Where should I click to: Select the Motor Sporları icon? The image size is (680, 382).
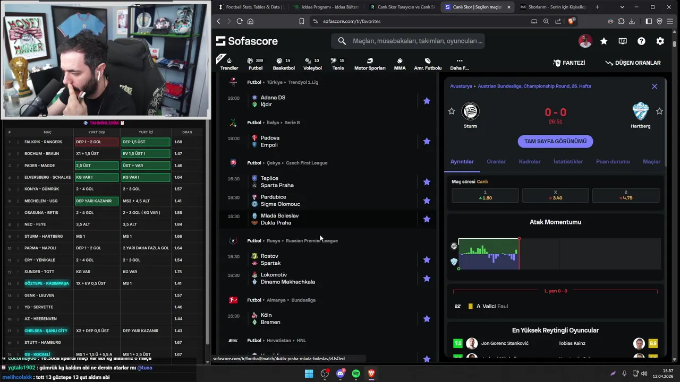point(370,64)
